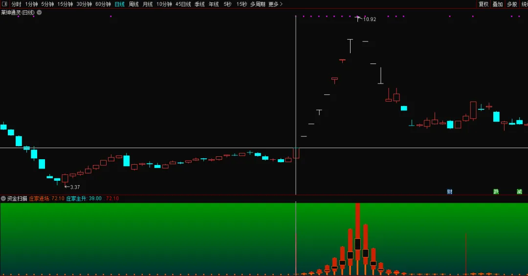Image resolution: width=528 pixels, height=276 pixels.
Task: Toggle the 复权 price adjustment button
Action: (x=484, y=4)
